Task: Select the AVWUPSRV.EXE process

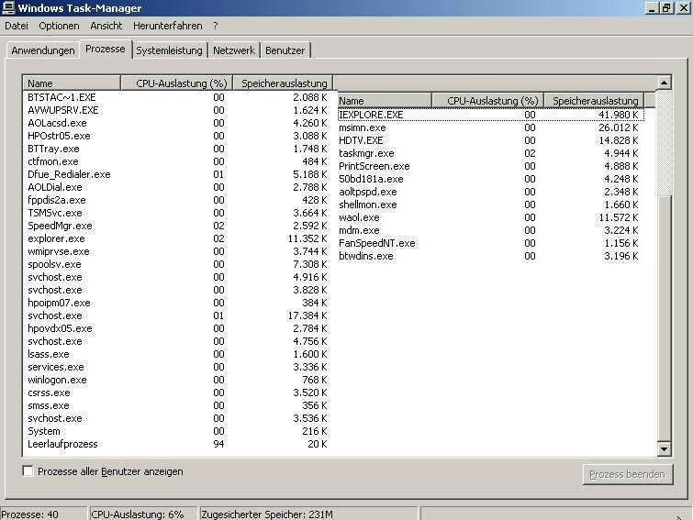Action: coord(177,110)
